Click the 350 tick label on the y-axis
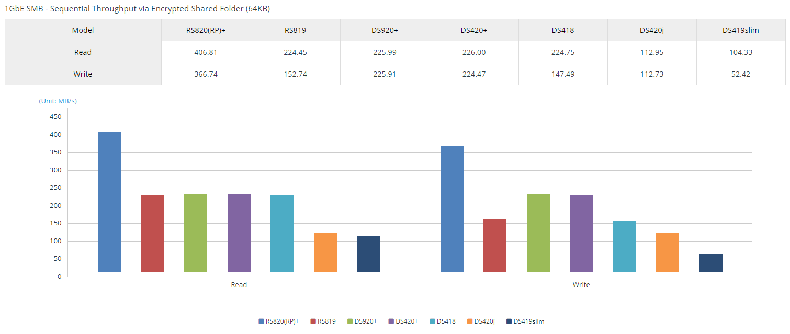Viewport: 790px width, 334px height. tap(56, 152)
